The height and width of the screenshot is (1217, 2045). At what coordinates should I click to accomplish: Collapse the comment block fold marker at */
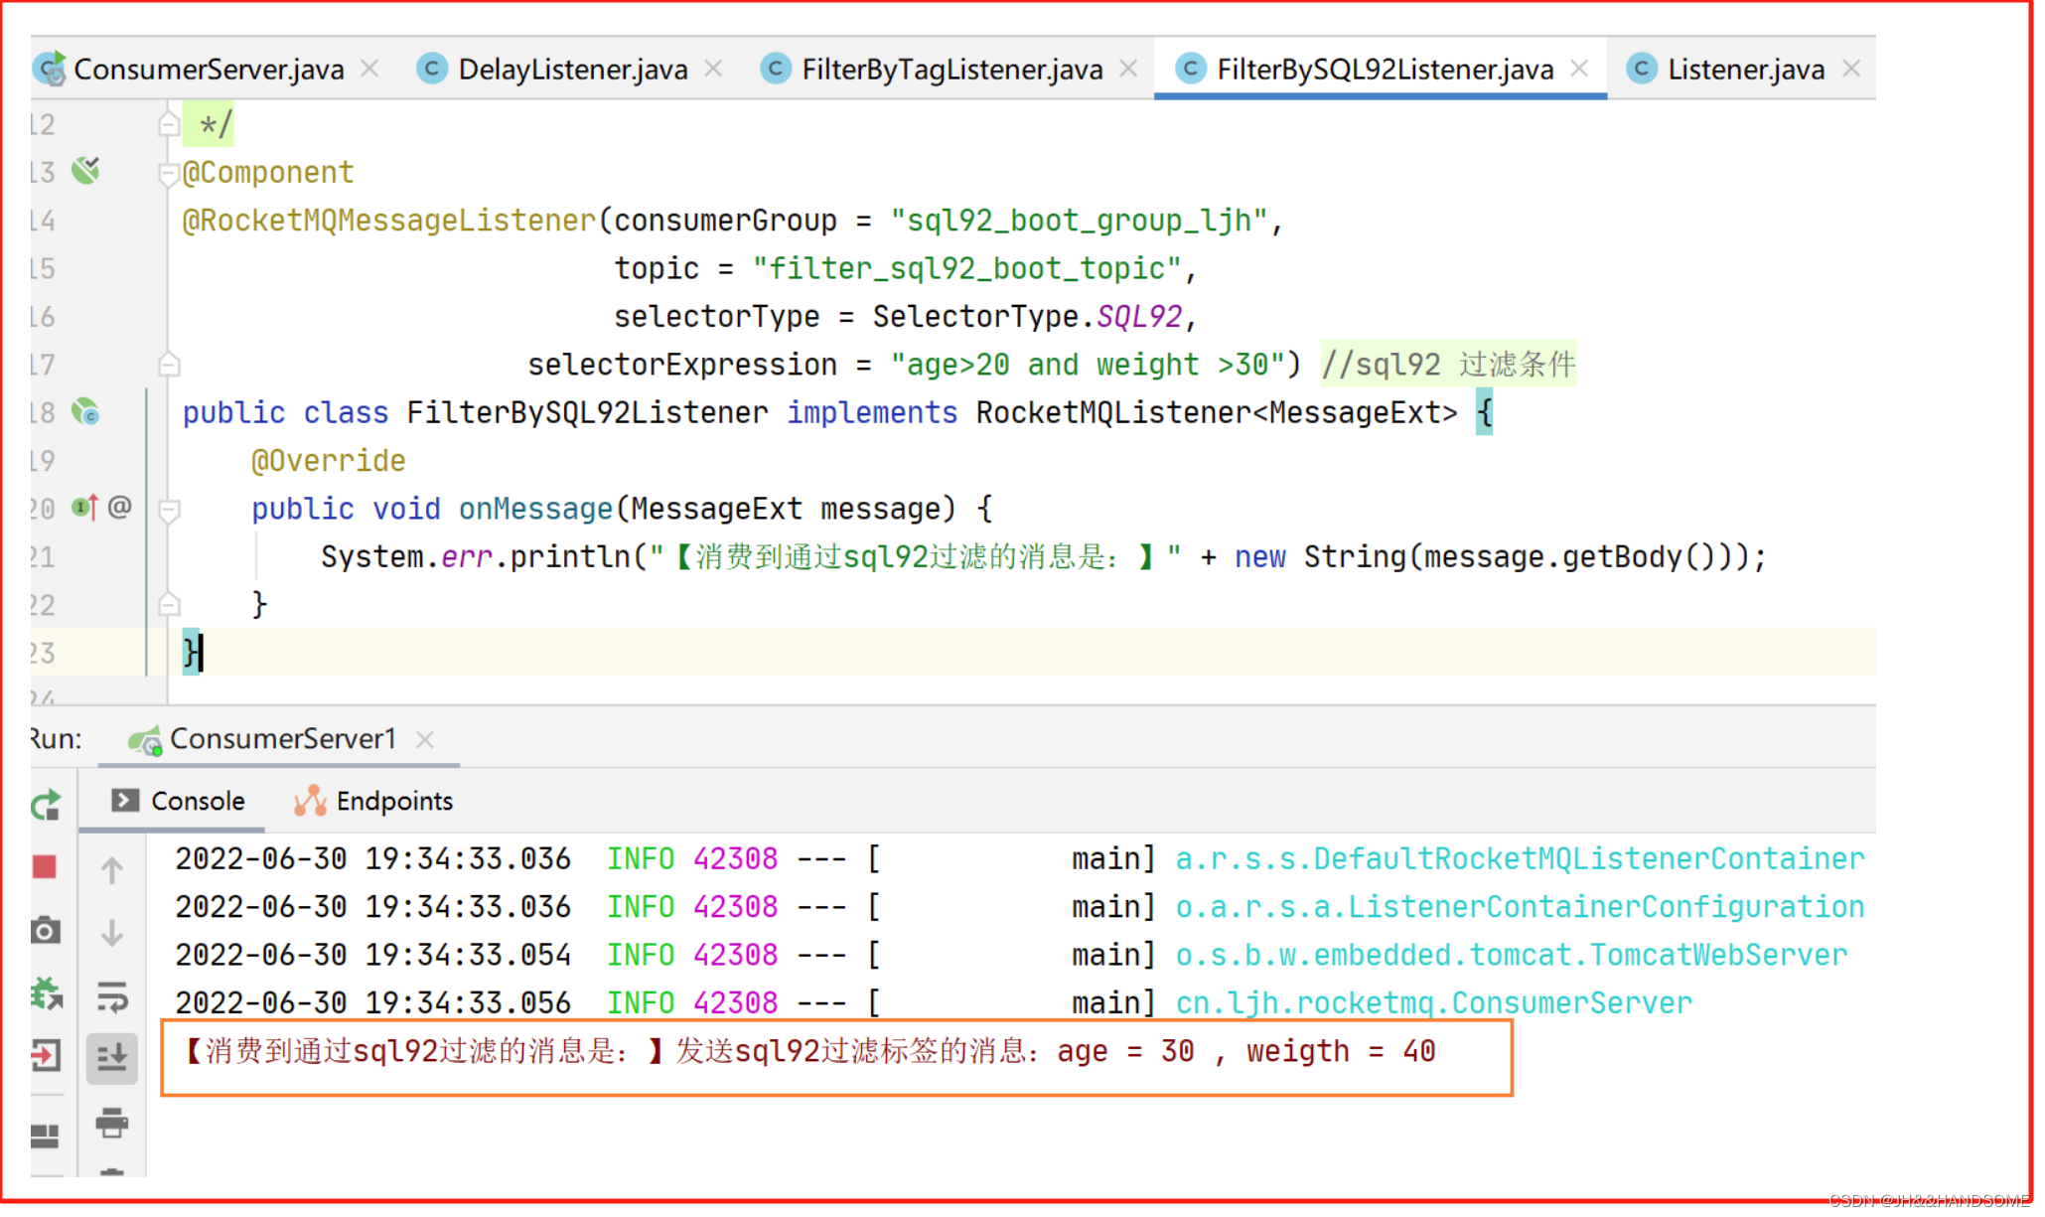[169, 124]
